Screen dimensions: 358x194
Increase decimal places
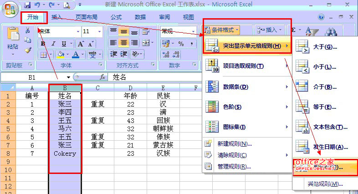pyautogui.click(x=166, y=54)
